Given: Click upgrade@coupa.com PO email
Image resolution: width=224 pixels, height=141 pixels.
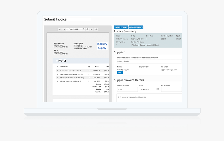Looking at the screenshot, I should 169,70.
